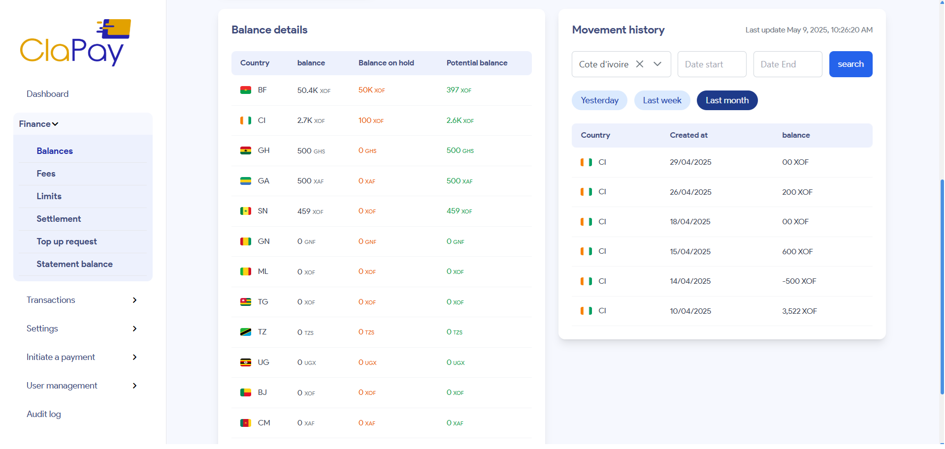Click the Burkina Faso flag in the BF row
The width and height of the screenshot is (945, 449).
[245, 90]
